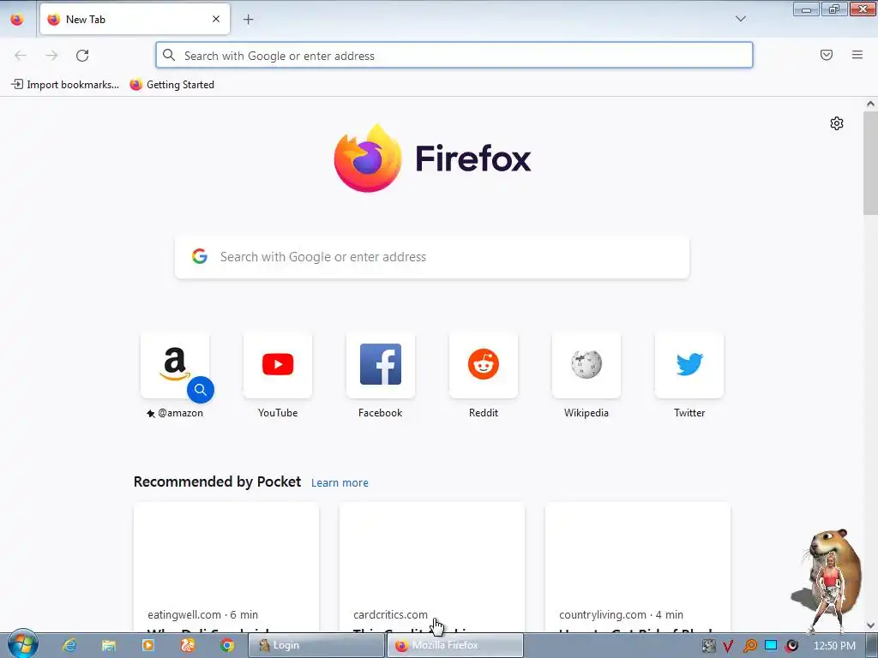Viewport: 878px width, 658px height.
Task: Click Learn more beside Recommended by Pocket
Action: [x=340, y=482]
